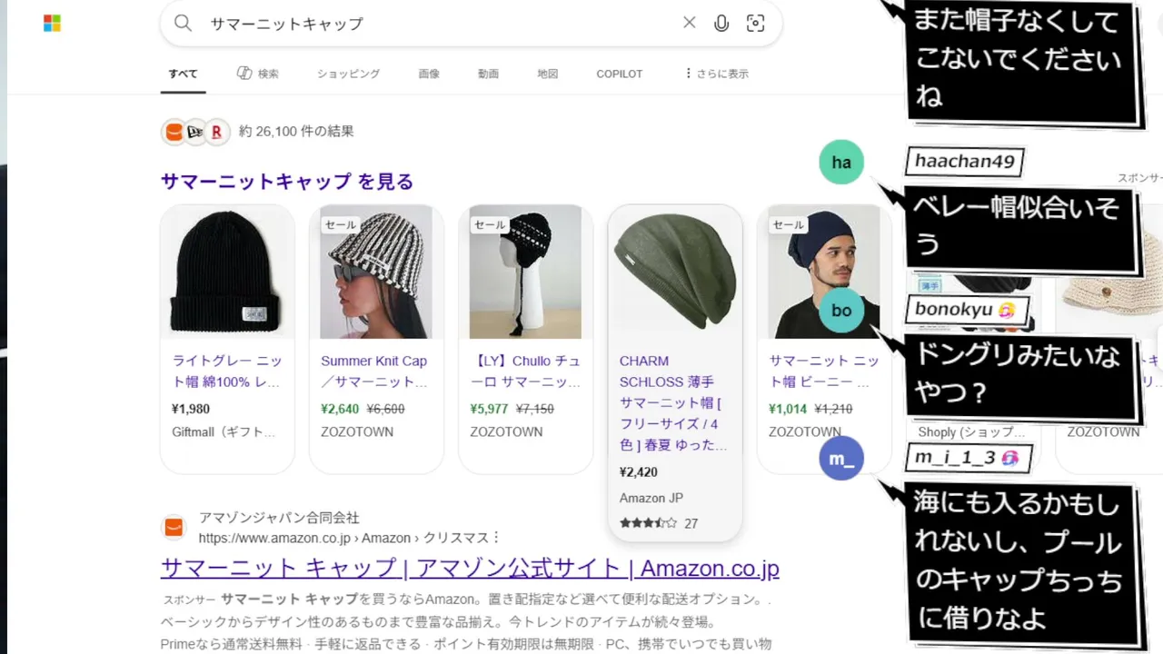Image resolution: width=1163 pixels, height=654 pixels.
Task: Open the ショッピング tab
Action: click(x=348, y=74)
